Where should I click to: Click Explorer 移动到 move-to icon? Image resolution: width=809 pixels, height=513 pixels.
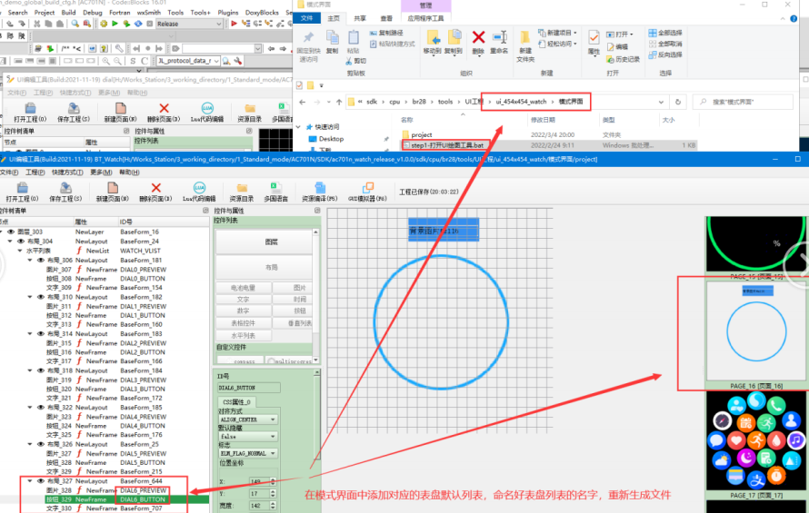tap(433, 37)
